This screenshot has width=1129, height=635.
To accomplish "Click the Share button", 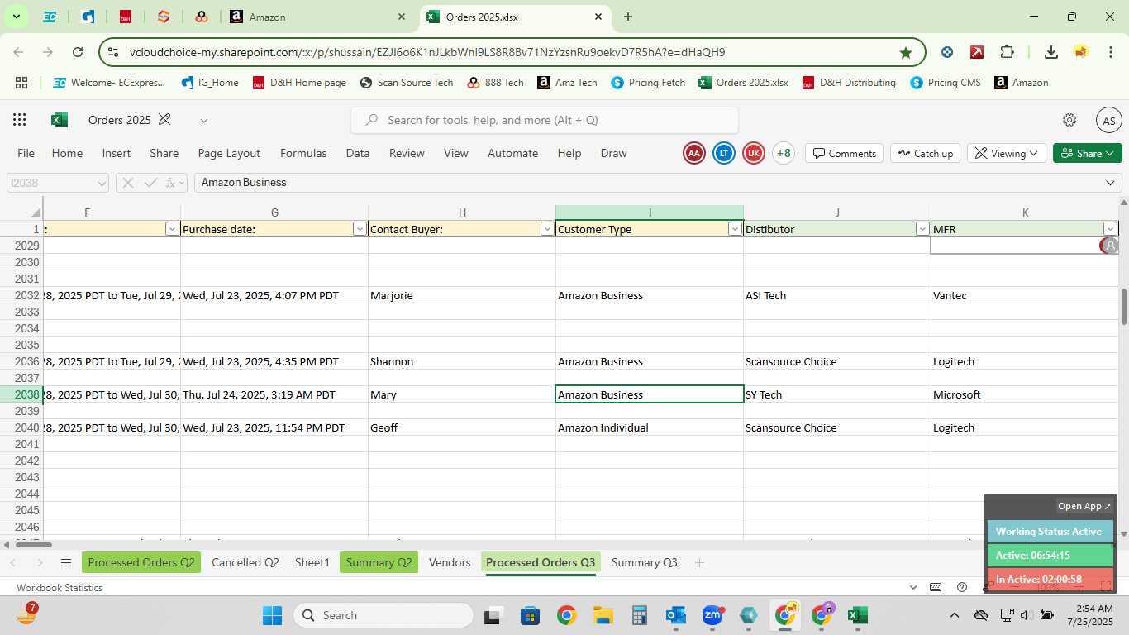I will point(1088,153).
